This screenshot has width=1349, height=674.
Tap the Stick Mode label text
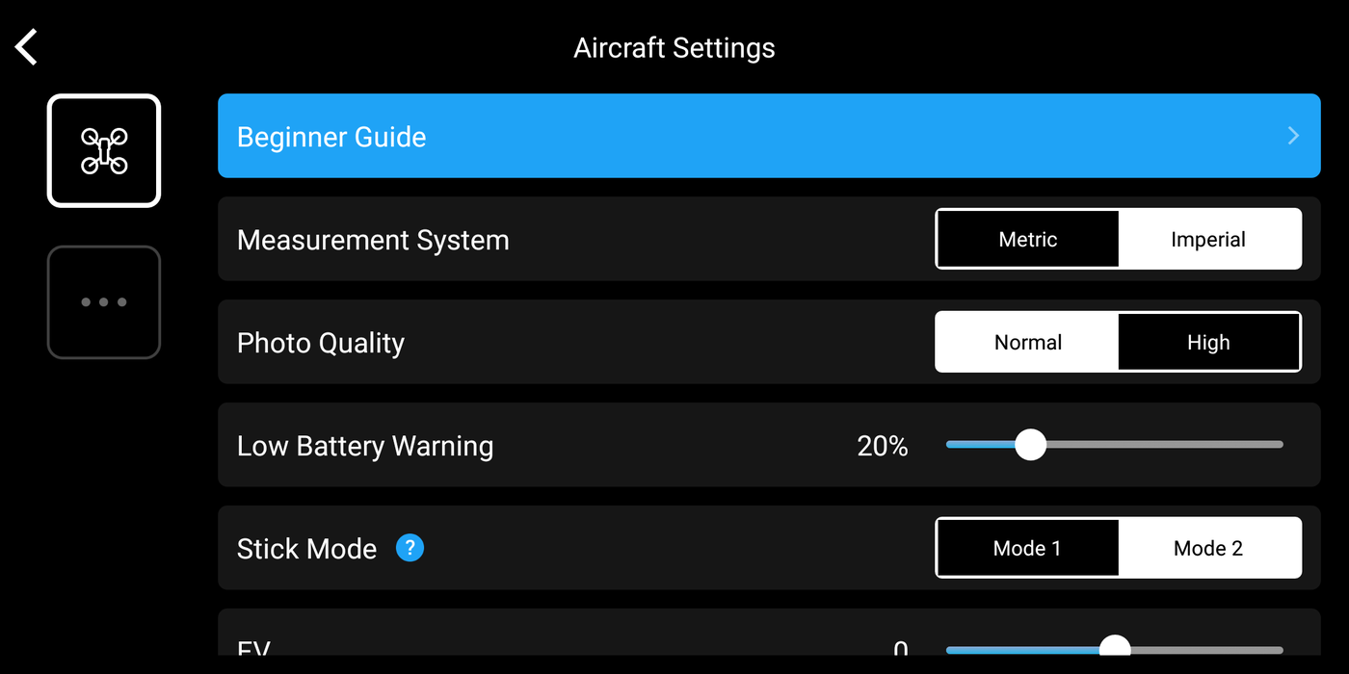306,549
